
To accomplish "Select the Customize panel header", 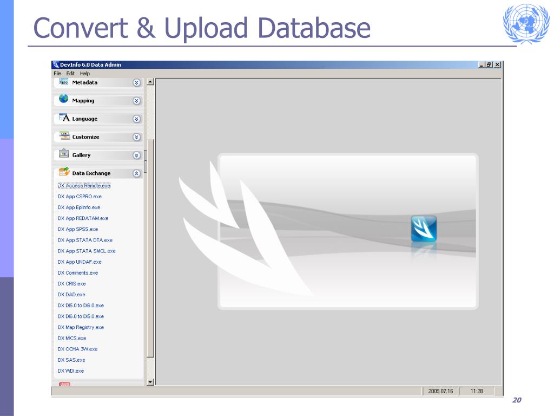I will (98, 137).
